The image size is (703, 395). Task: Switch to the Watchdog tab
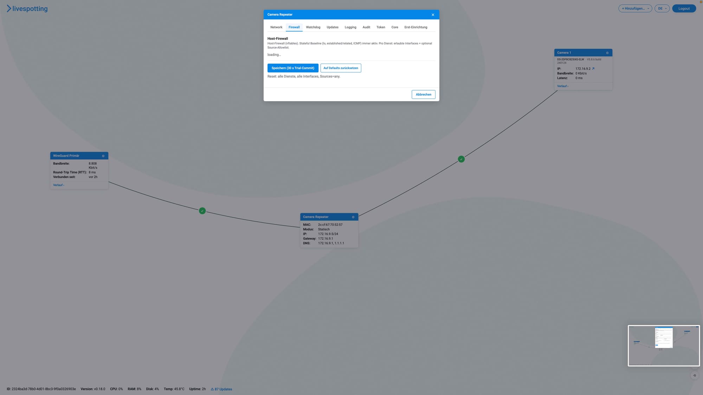pos(313,27)
